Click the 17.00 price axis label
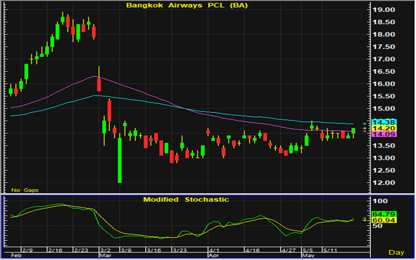 [384, 59]
